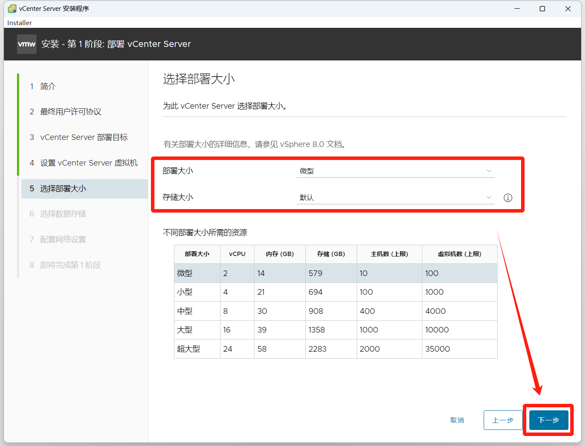585x446 pixels.
Task: Select step 5 选择部署大小
Action: point(63,189)
